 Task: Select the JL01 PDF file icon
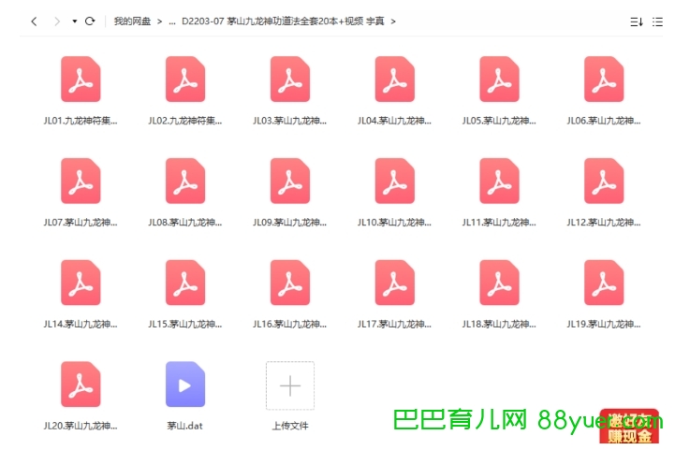81,80
